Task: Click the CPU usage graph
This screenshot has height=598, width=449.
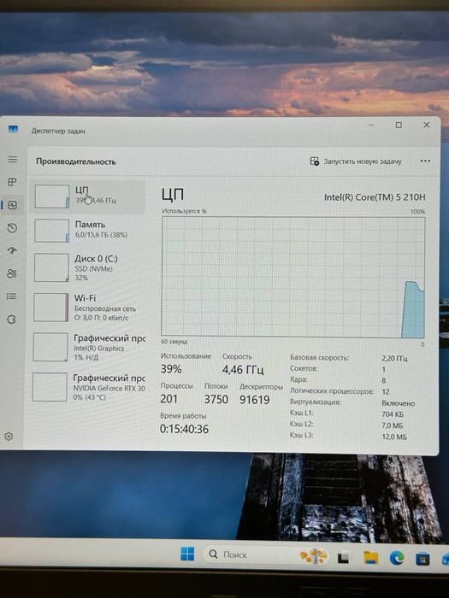Action: tap(293, 278)
